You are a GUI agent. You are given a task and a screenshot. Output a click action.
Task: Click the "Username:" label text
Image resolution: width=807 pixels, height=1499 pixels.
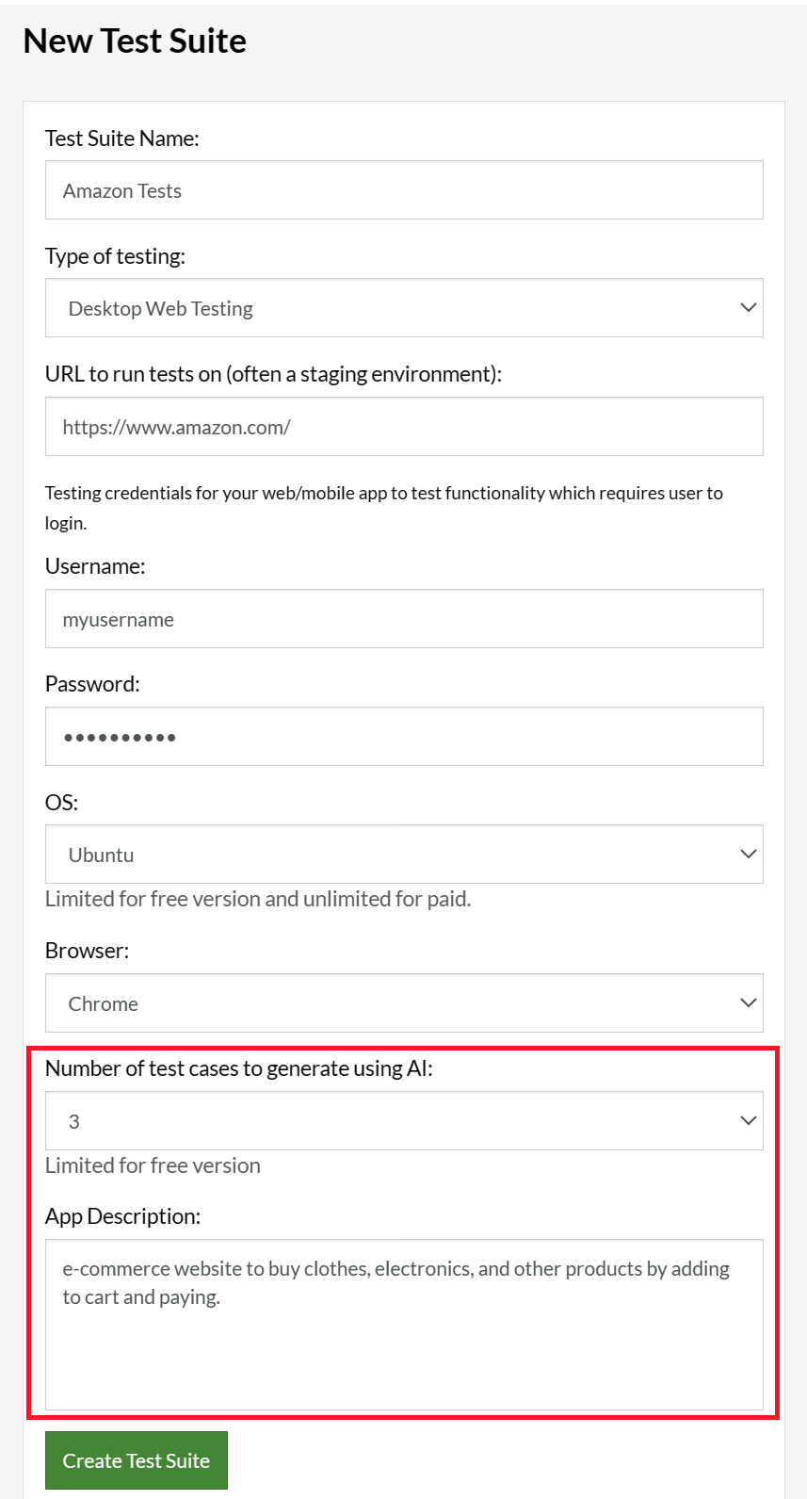(x=95, y=566)
